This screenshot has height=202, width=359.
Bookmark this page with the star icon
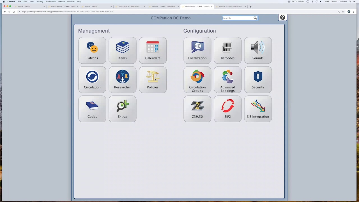343,12
